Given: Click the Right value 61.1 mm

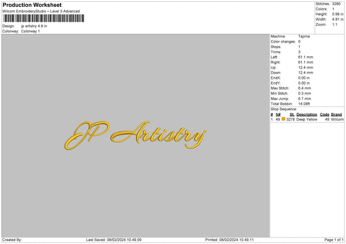Looking at the screenshot, I should tap(306, 62).
